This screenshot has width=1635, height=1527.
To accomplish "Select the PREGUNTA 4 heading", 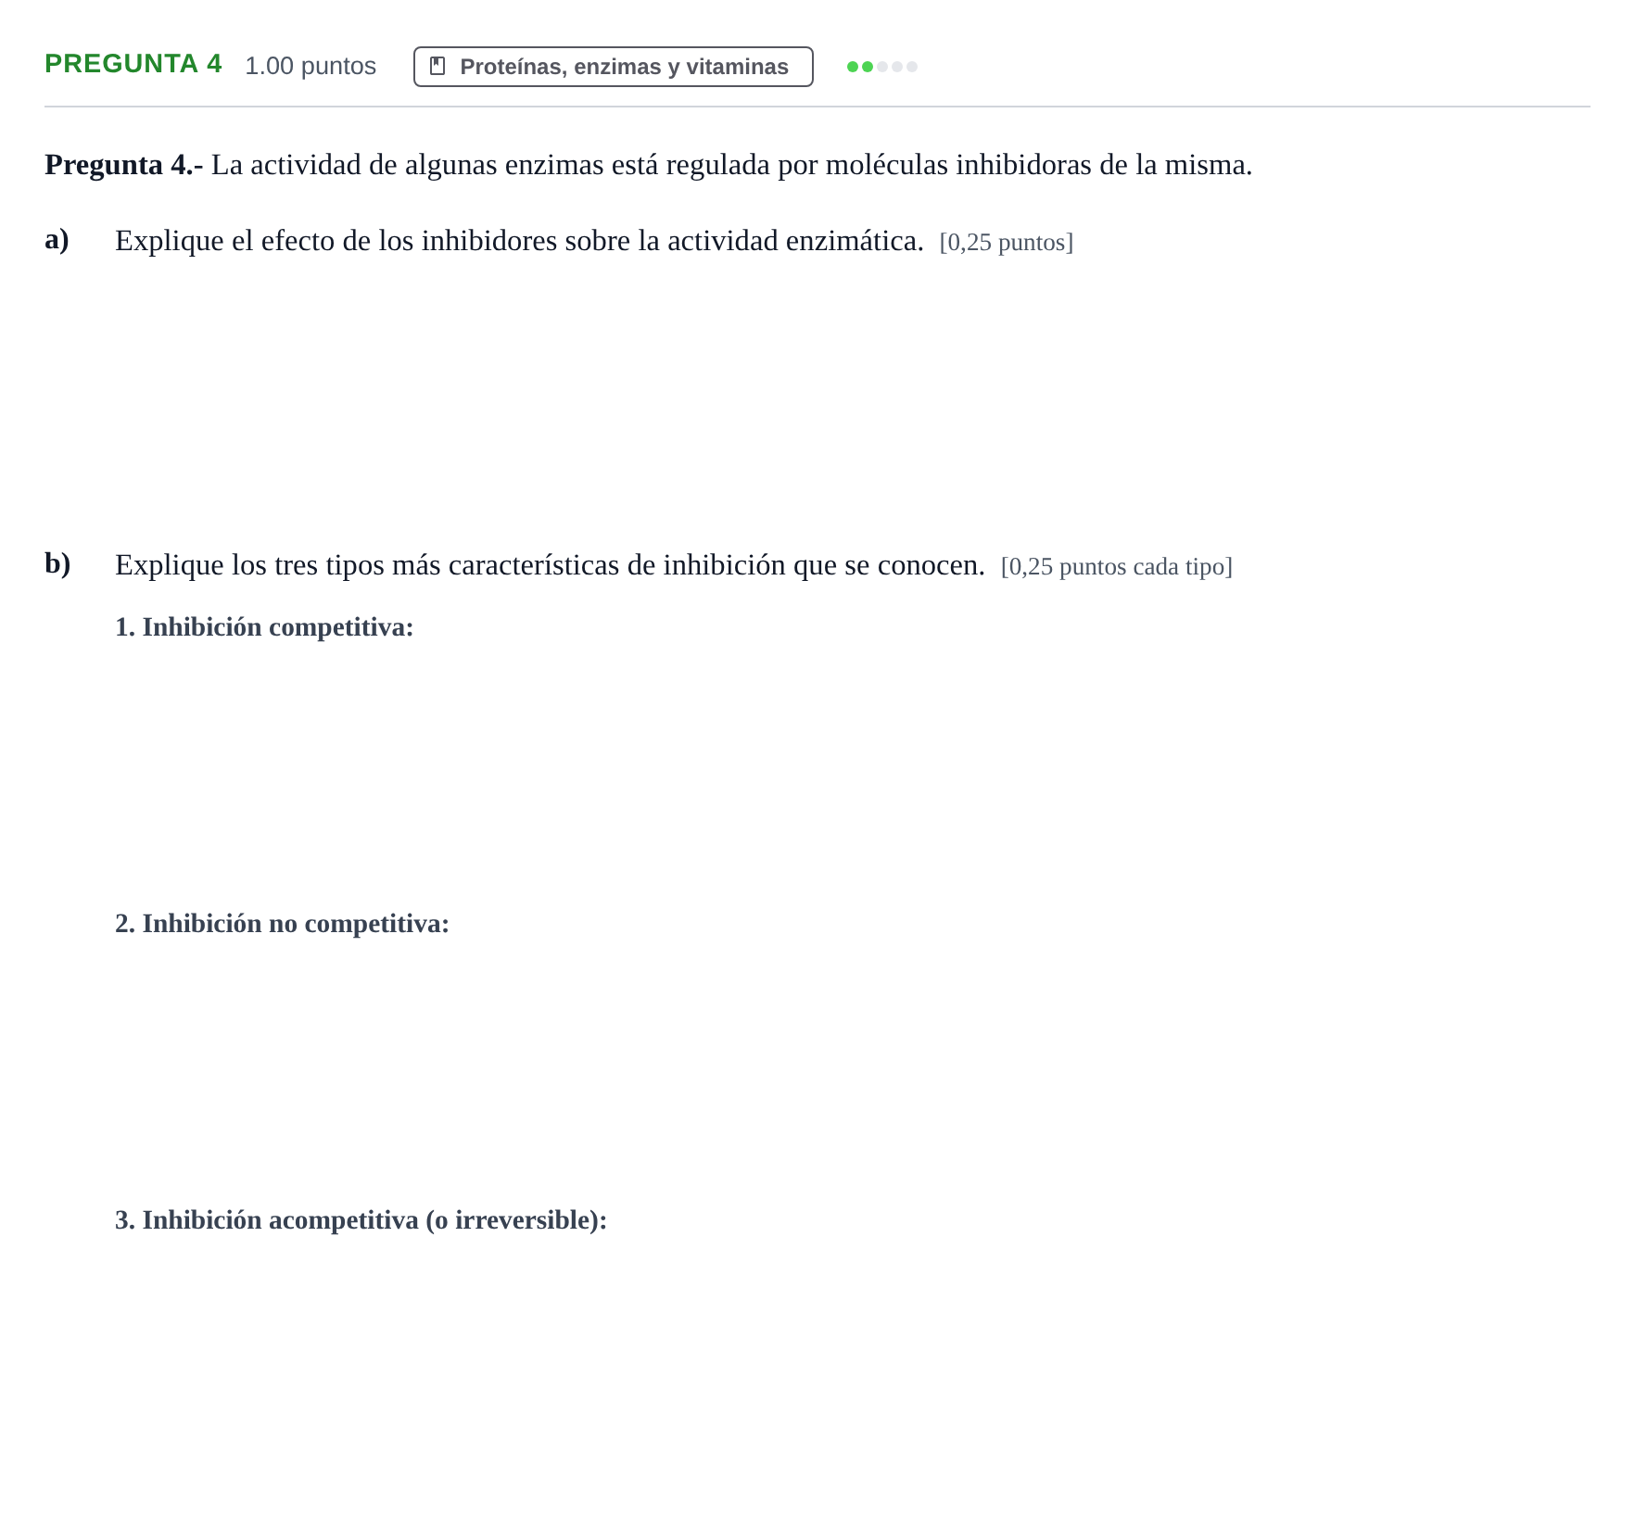I will pyautogui.click(x=133, y=64).
